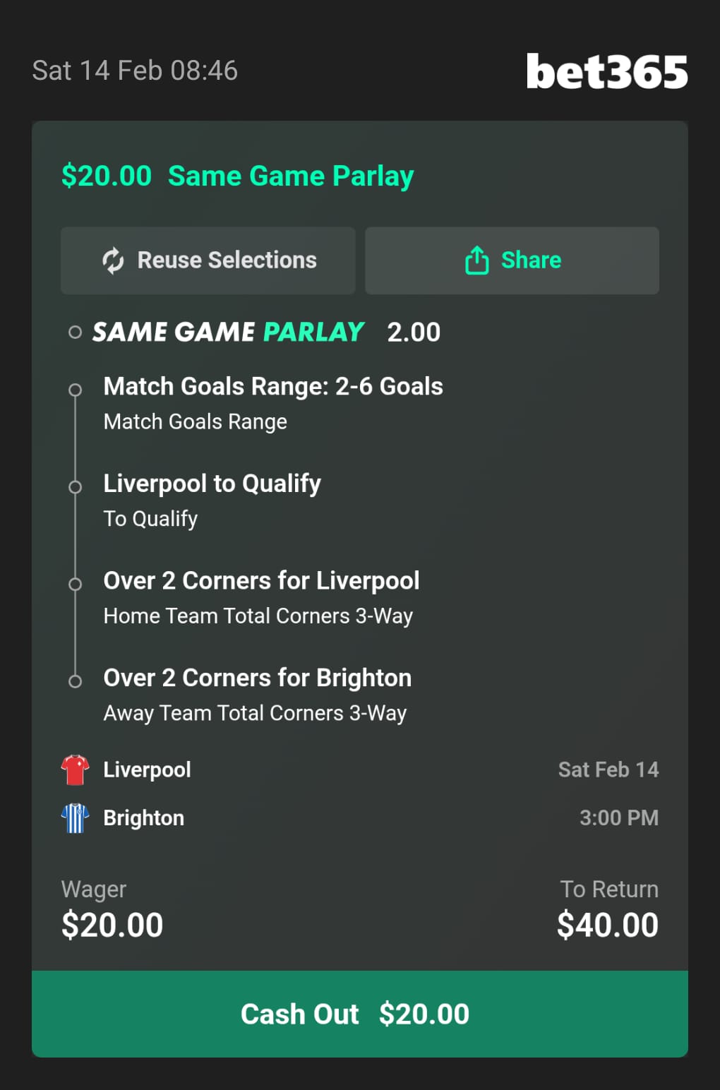Cash Out the bet for $20.00

tap(360, 1014)
